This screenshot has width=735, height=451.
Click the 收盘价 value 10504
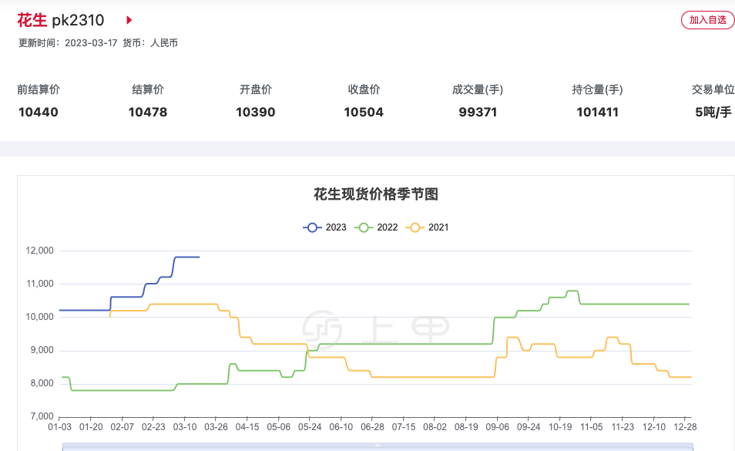click(364, 113)
